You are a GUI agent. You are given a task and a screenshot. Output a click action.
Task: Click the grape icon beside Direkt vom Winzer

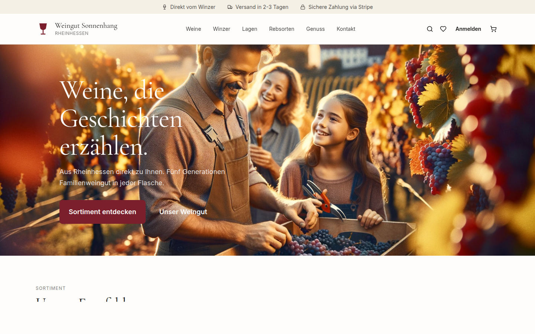pyautogui.click(x=165, y=7)
